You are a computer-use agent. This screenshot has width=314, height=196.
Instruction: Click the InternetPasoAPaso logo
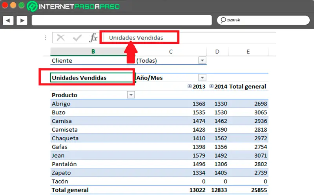pyautogui.click(x=73, y=6)
